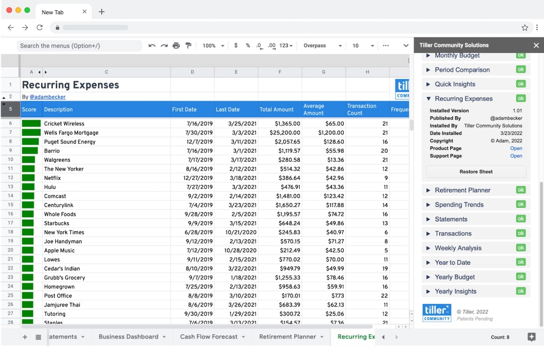
Task: Open the Support Page link
Action: tap(516, 156)
